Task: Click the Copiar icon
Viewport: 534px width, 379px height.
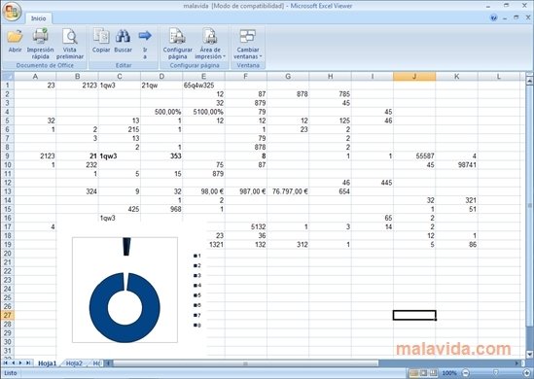Action: (x=101, y=36)
